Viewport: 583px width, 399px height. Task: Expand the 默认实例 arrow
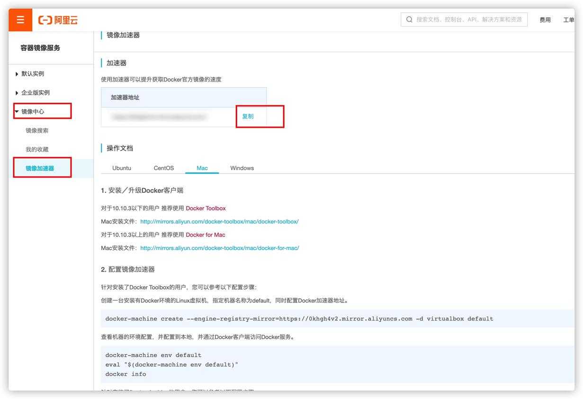pos(18,74)
